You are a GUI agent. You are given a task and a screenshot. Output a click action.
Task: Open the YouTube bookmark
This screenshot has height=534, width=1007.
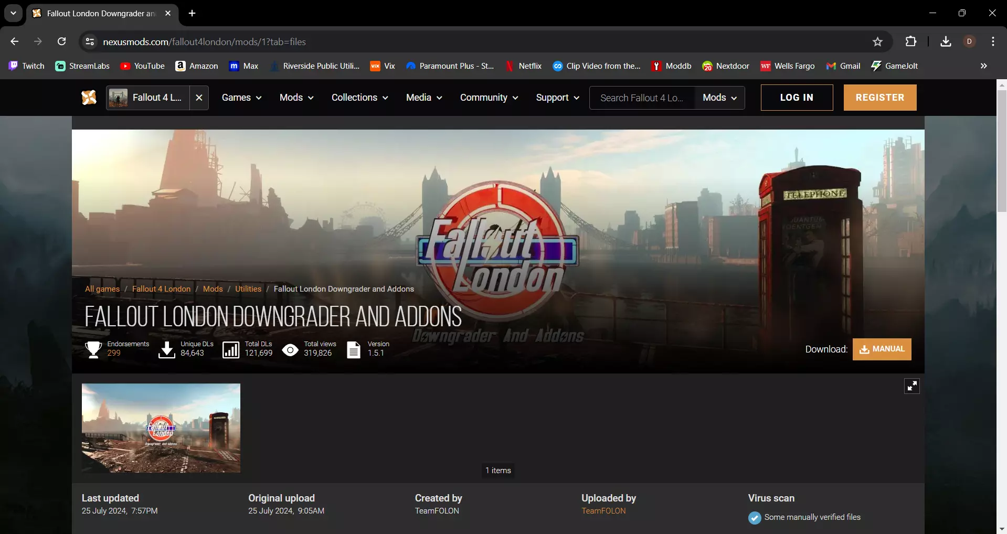142,66
